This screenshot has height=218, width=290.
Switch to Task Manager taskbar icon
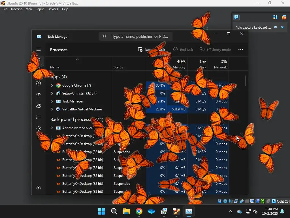[x=189, y=211]
